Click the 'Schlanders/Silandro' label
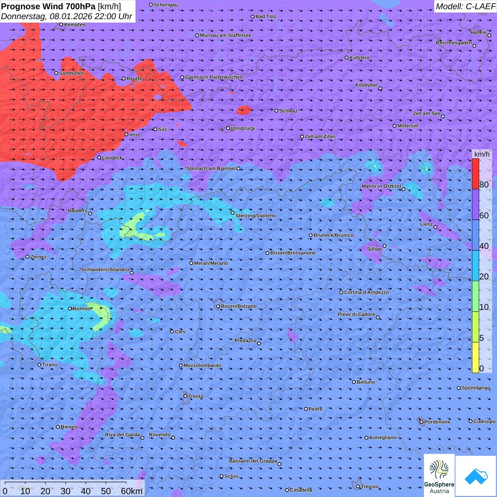The height and width of the screenshot is (497, 497). [x=105, y=269]
